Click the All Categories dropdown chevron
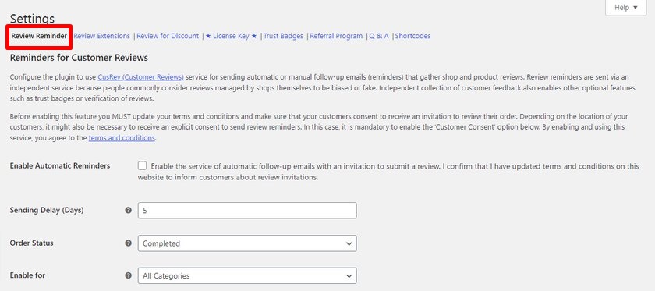Screen dimensions: 655x291 coord(349,276)
